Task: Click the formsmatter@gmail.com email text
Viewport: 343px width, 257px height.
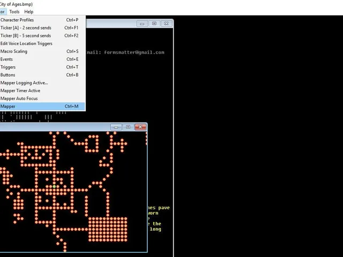Action: pyautogui.click(x=134, y=52)
